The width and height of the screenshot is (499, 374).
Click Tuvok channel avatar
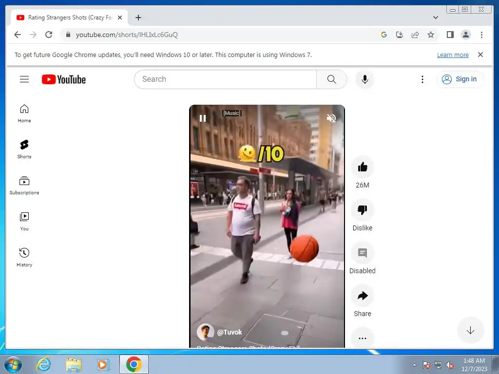(x=205, y=332)
